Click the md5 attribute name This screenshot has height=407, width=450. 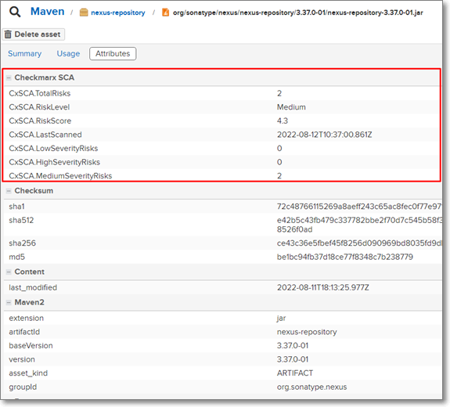[x=17, y=257]
